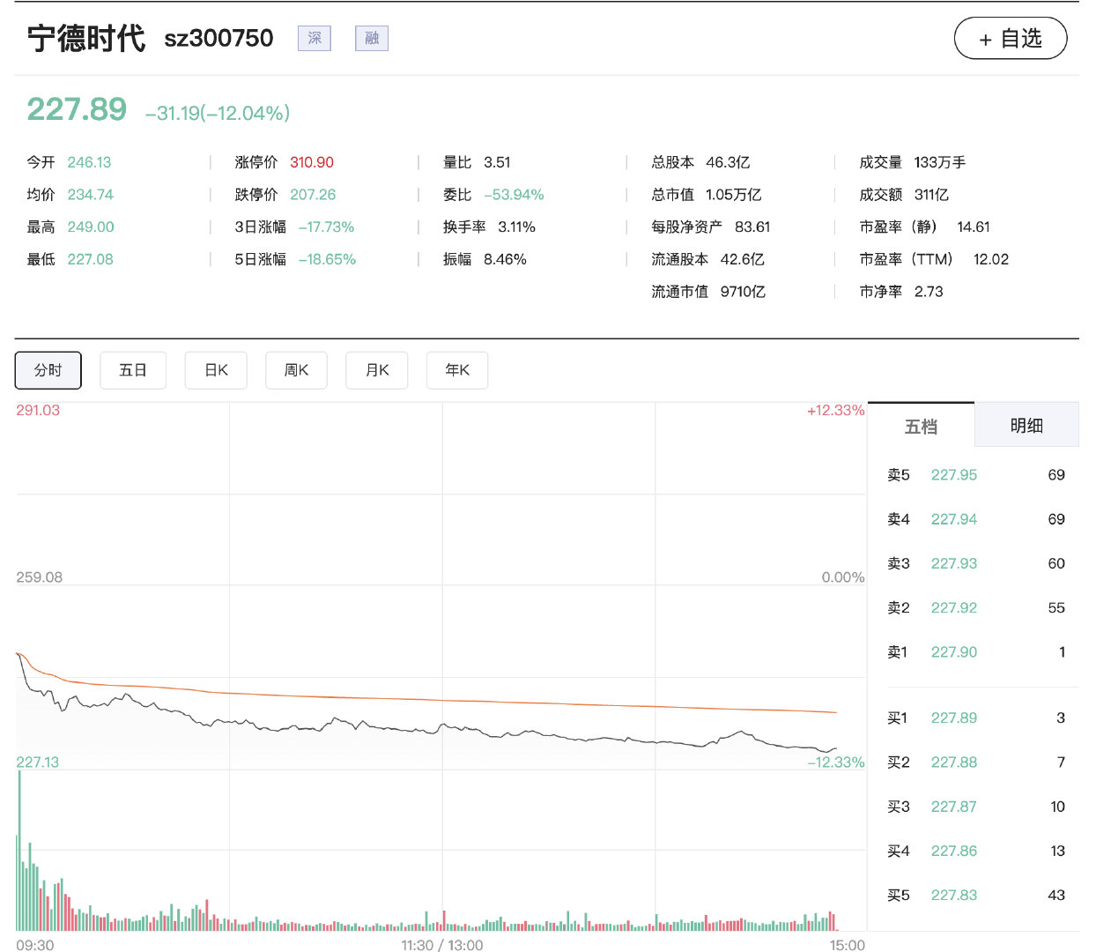Click 每股净资产 value 83.61

[x=752, y=227]
